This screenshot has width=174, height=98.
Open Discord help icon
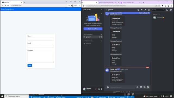point(171,10)
